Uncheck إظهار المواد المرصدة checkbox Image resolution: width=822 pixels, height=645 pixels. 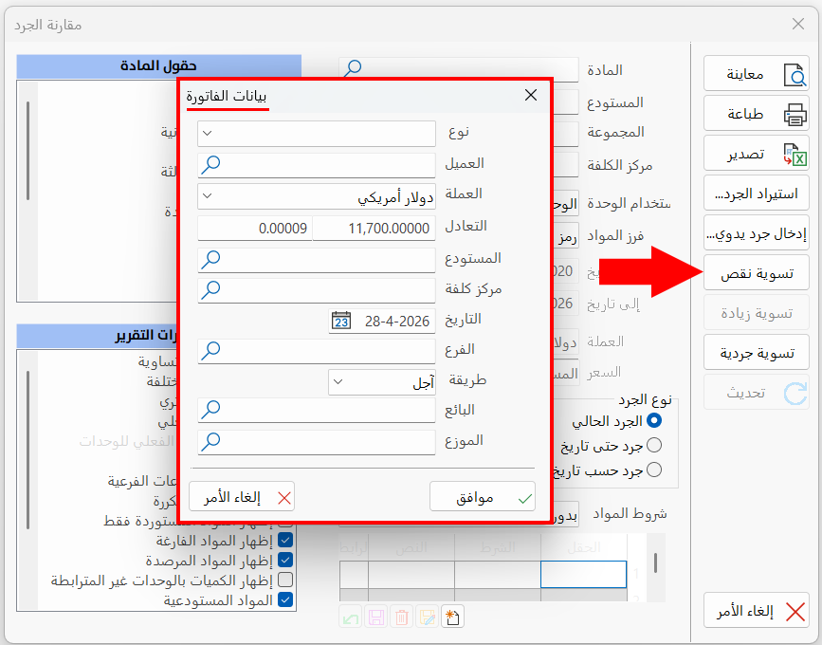[285, 560]
